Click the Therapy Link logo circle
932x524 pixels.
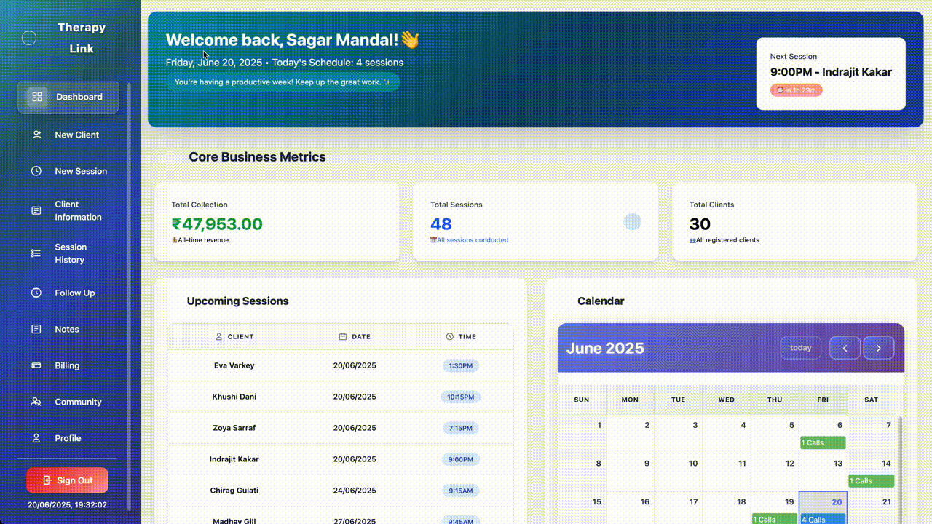(x=29, y=38)
